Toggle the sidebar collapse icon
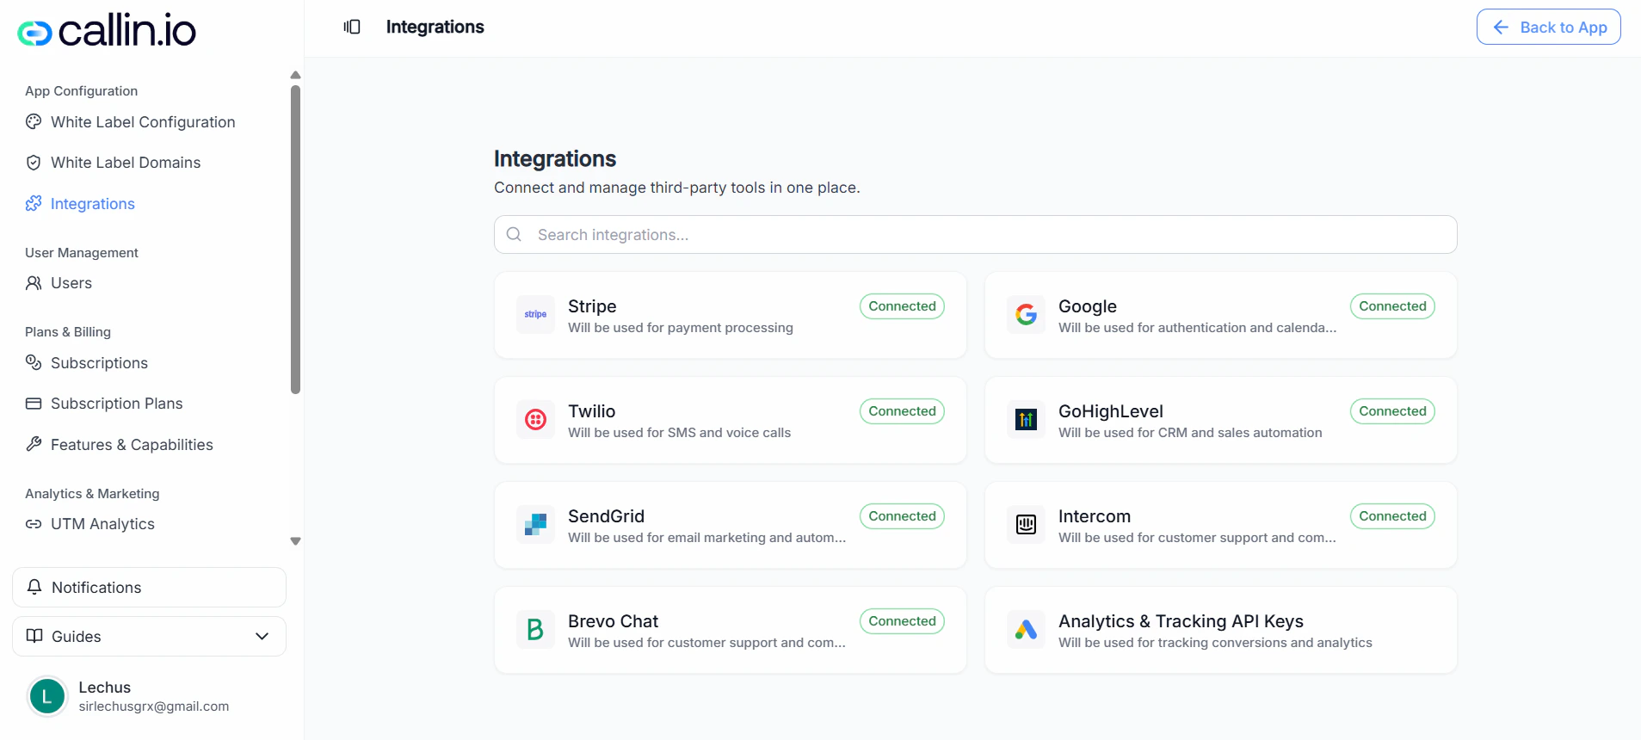 (x=352, y=27)
